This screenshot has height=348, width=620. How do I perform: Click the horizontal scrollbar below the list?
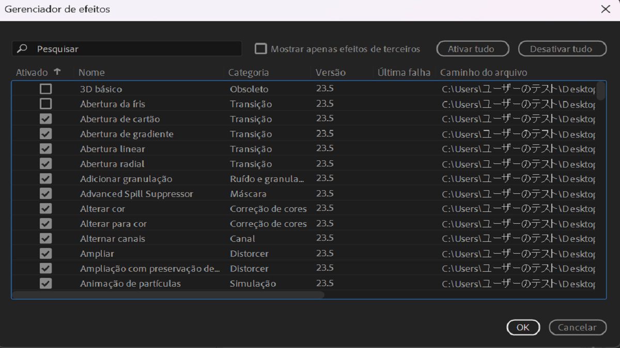tap(171, 294)
